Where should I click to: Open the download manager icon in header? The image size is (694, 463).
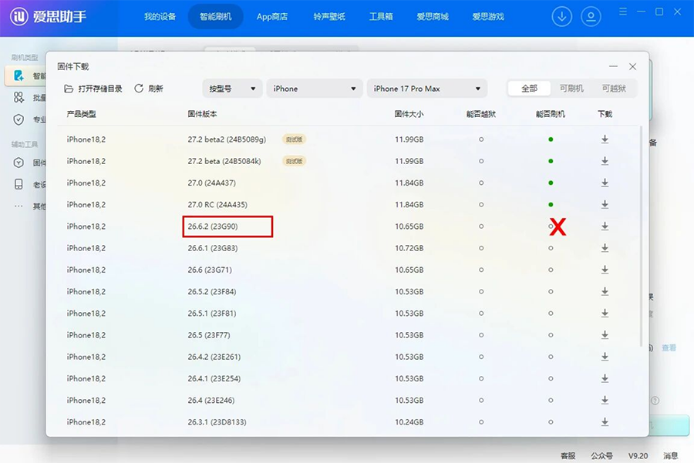(x=561, y=17)
